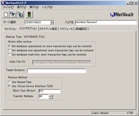This screenshot has width=139, height=116.
Task: Open the ヘルプ(H) menu
Action: coord(47,7)
